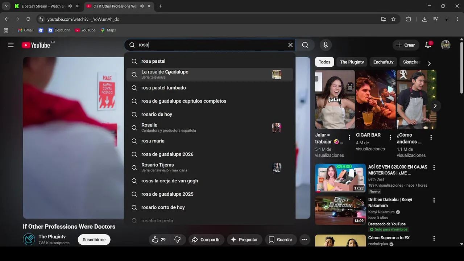
Task: Choose 'rosa de guadalupe 2025' suggestion
Action: pos(210,194)
